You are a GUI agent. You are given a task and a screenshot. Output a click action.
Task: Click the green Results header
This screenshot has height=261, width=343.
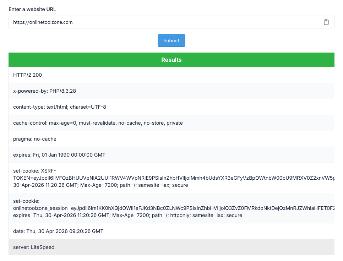(171, 60)
